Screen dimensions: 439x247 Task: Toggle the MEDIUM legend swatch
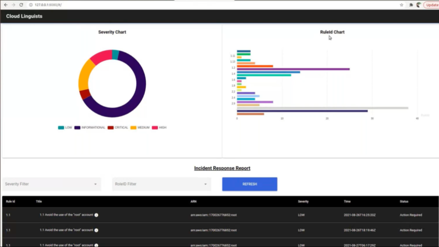coord(133,128)
